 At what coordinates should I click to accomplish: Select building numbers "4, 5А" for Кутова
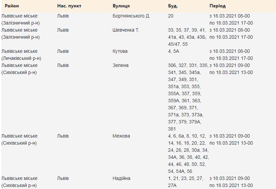tap(174, 51)
